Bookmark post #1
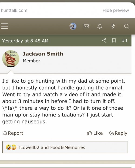135x168 pixels. coord(114,41)
